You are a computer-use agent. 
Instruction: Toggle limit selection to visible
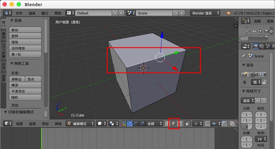187,124
